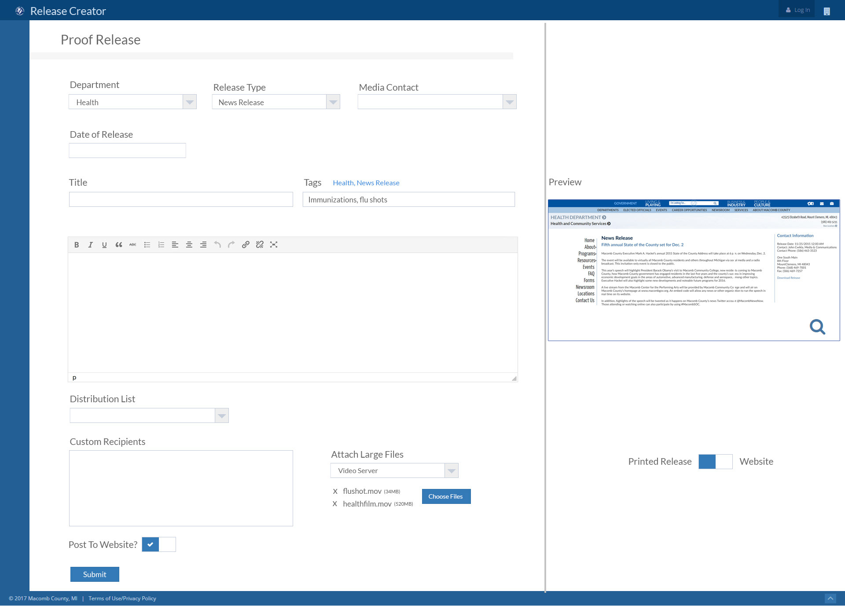Click the fullscreen editor icon

click(x=274, y=245)
